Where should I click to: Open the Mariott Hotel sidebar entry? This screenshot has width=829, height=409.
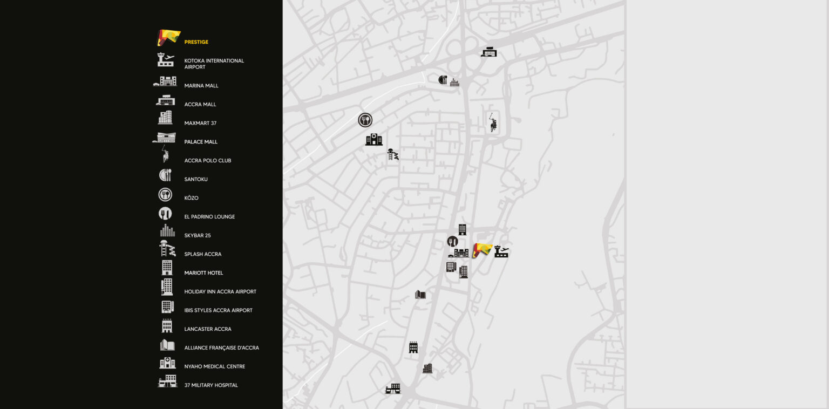[203, 273]
